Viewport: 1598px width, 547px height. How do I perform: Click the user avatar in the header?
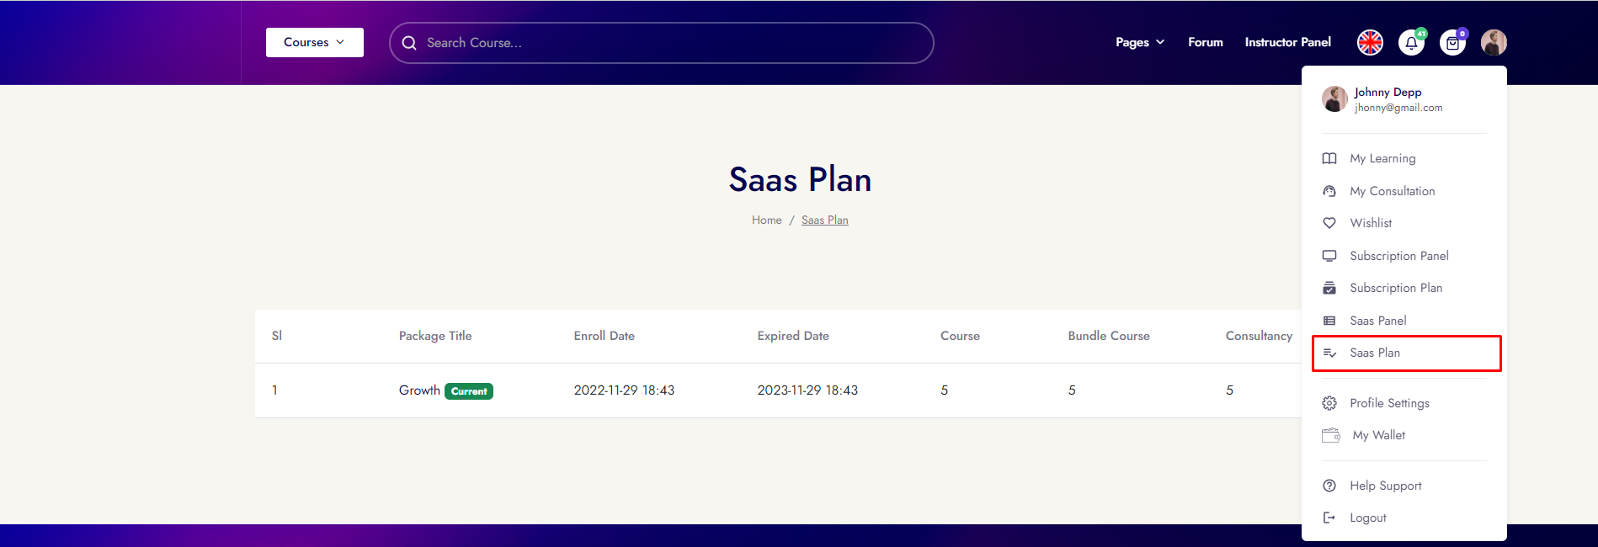(1494, 43)
